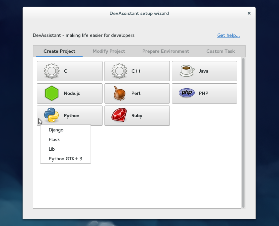Click the PHP logo icon
The width and height of the screenshot is (279, 226).
tap(186, 93)
